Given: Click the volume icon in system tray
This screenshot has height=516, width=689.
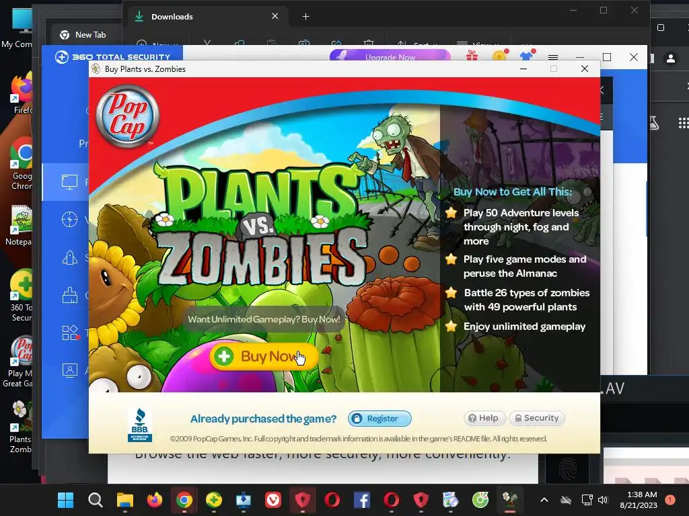Looking at the screenshot, I should [603, 500].
